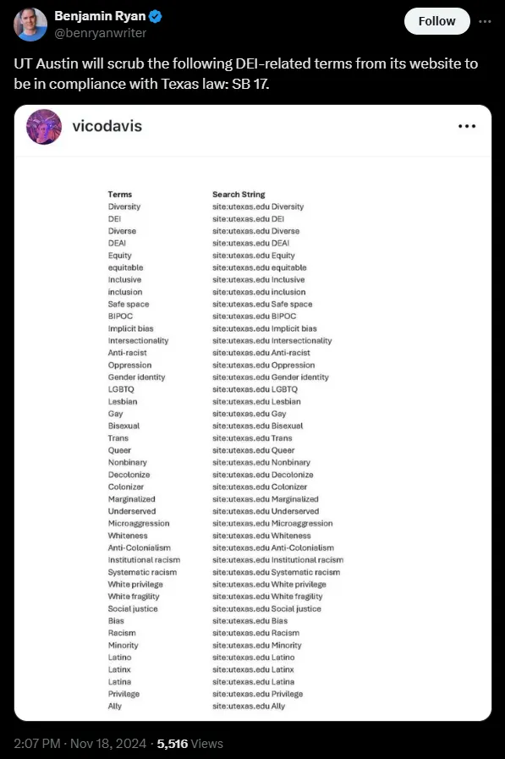This screenshot has width=505, height=759.
Task: Click the Search String column header
Action: [239, 194]
